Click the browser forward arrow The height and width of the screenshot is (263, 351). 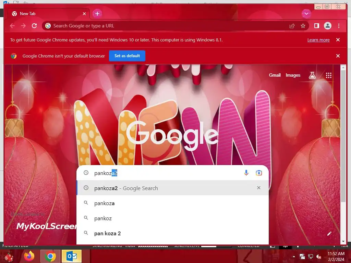pyautogui.click(x=23, y=26)
